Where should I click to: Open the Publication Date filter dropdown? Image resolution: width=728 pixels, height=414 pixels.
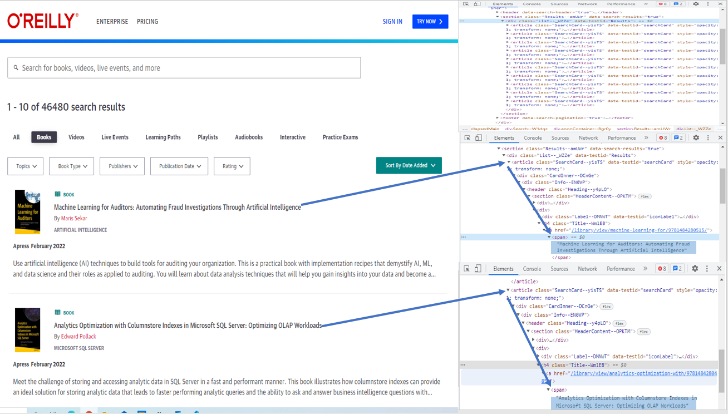[x=179, y=166]
